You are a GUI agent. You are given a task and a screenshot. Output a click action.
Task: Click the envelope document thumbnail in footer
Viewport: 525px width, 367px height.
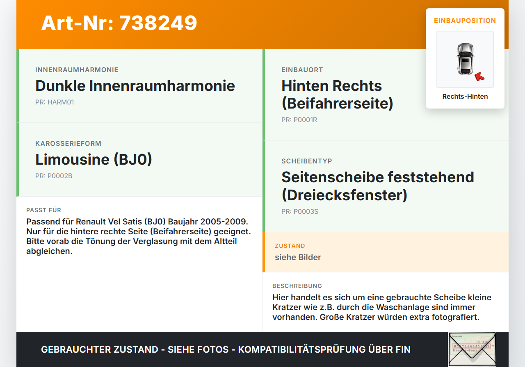[472, 349]
